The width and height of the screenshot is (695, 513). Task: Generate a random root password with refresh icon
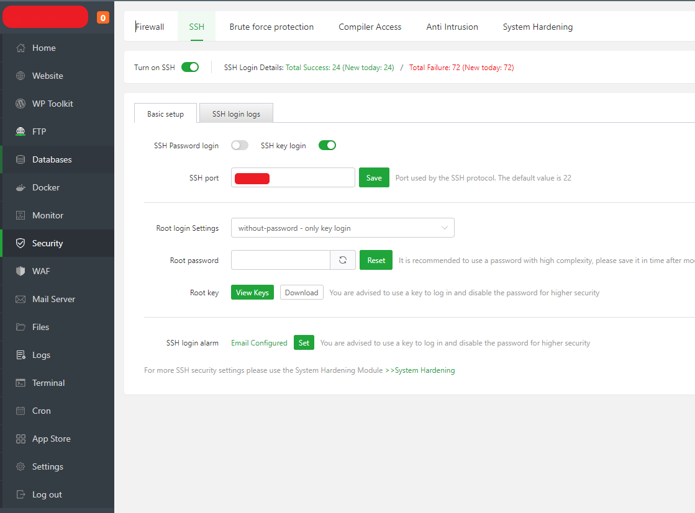343,261
